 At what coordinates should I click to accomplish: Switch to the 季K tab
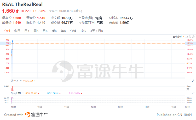tap(54, 31)
